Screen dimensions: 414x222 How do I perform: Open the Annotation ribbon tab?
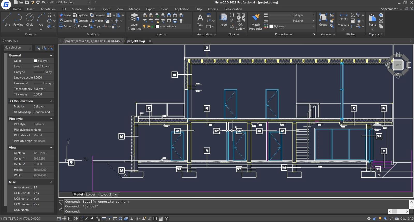48,9
